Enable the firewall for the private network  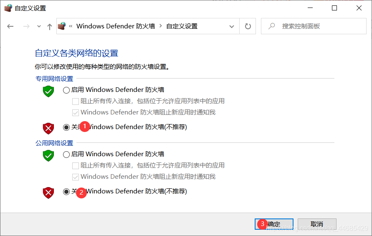click(66, 90)
